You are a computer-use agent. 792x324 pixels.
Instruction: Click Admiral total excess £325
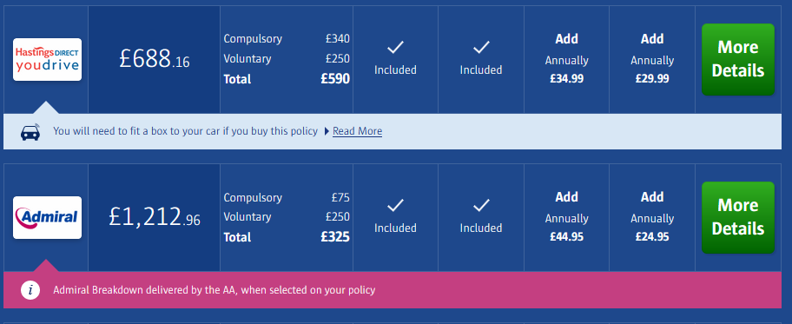tap(335, 237)
